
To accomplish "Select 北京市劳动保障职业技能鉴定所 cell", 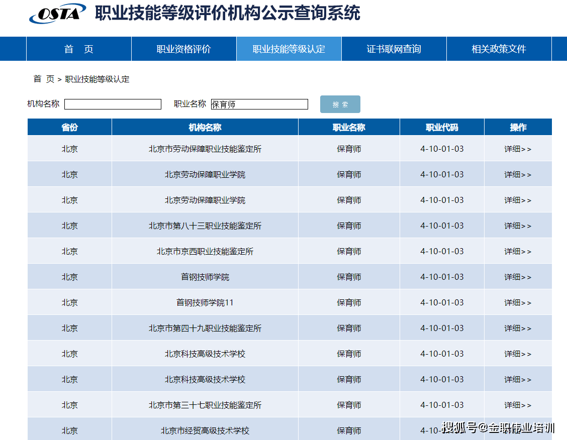I will coord(205,149).
